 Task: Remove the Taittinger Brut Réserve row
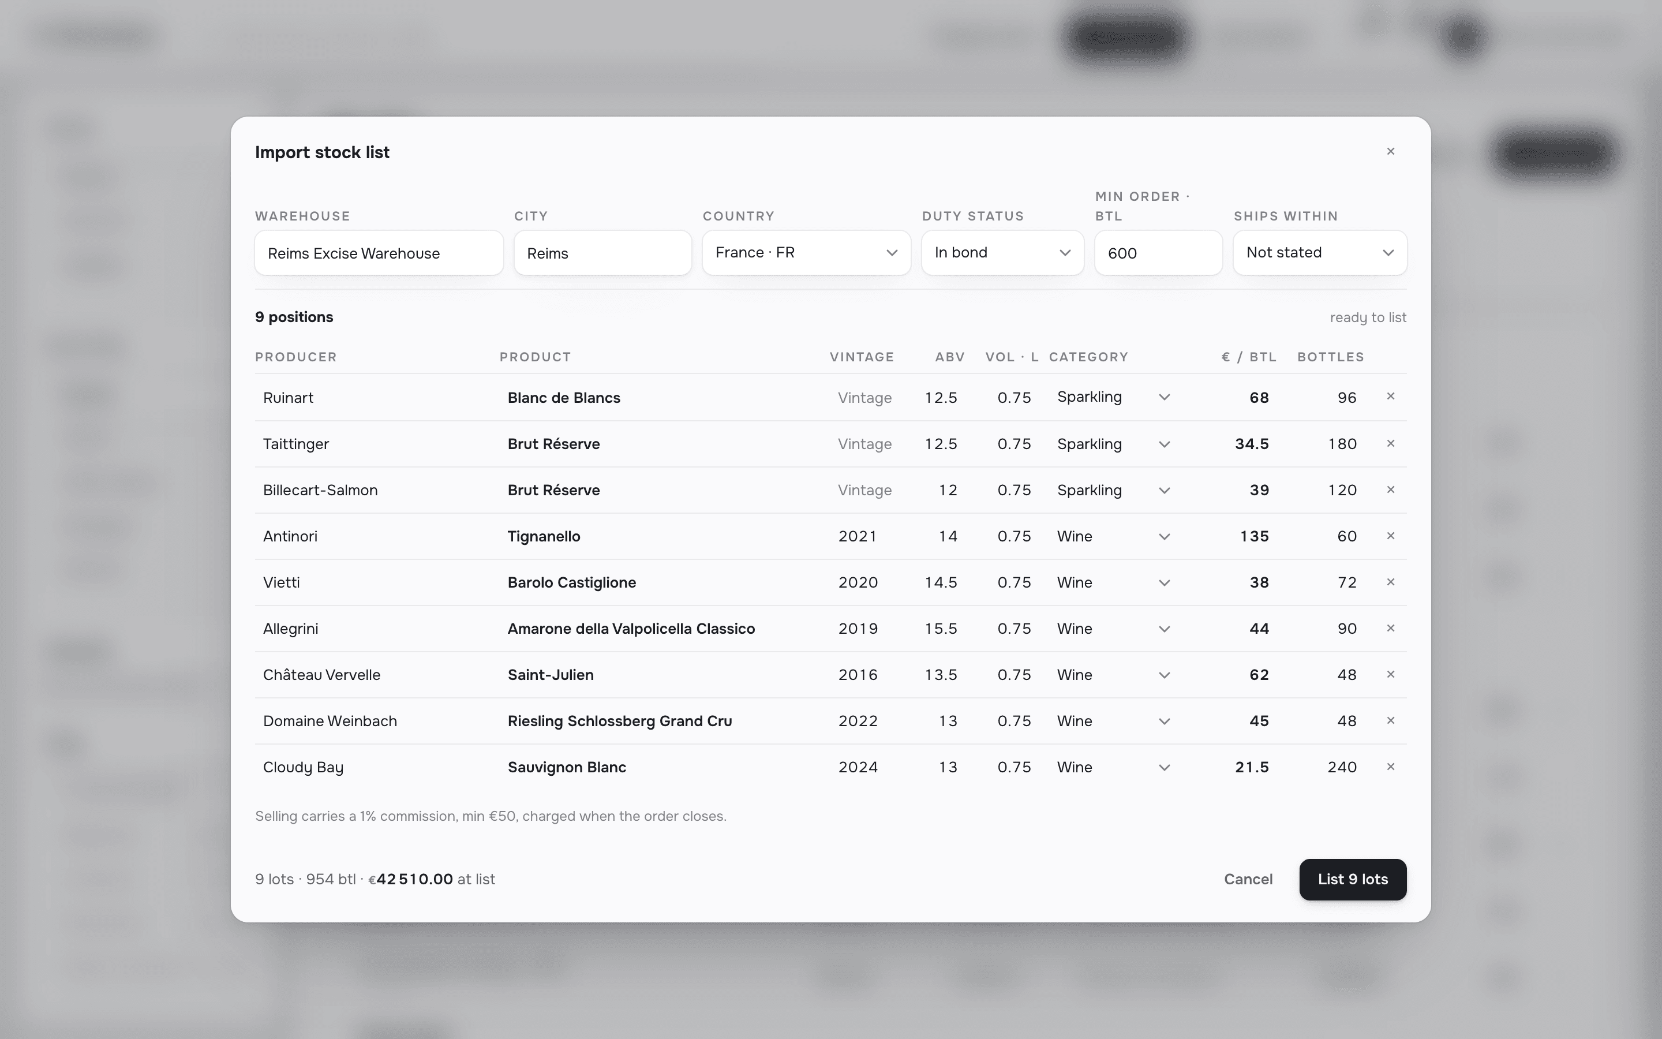coord(1390,444)
